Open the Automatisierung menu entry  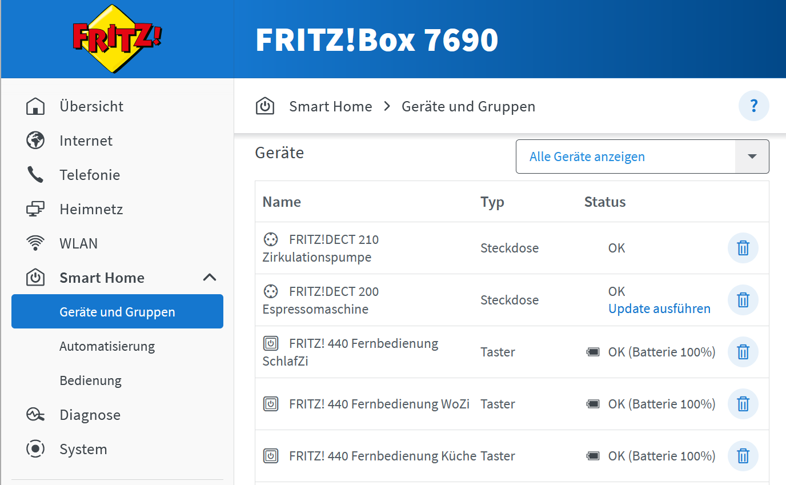pyautogui.click(x=107, y=346)
